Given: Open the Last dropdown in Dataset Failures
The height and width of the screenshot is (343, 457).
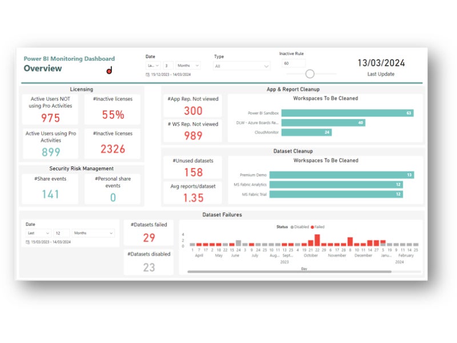Looking at the screenshot, I should click(38, 233).
